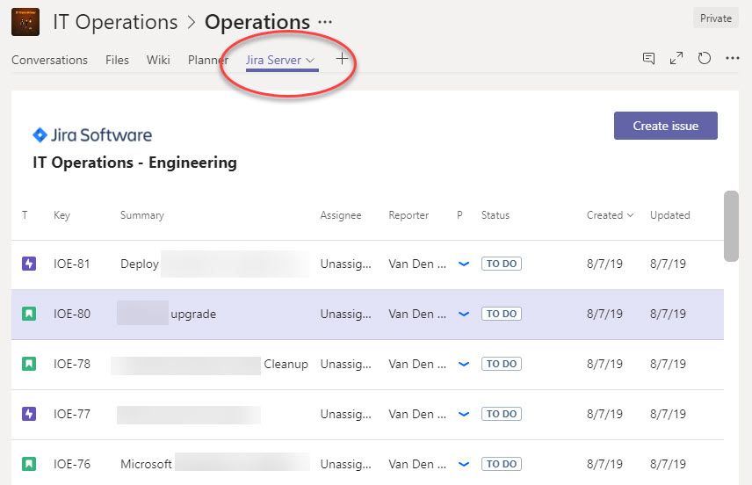Screen dimensions: 752x485
Task: Click the vertical scrollbar thumb of the issue list
Action: [x=731, y=226]
